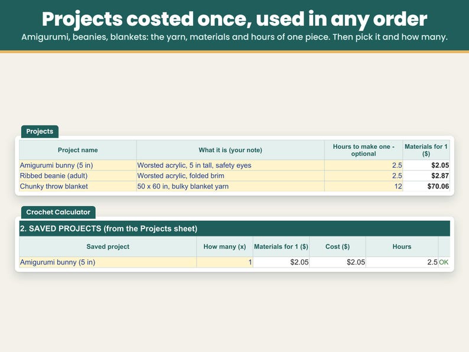Edit note 'Worsted acrylic, folded brim'
This screenshot has width=469, height=352.
point(230,175)
